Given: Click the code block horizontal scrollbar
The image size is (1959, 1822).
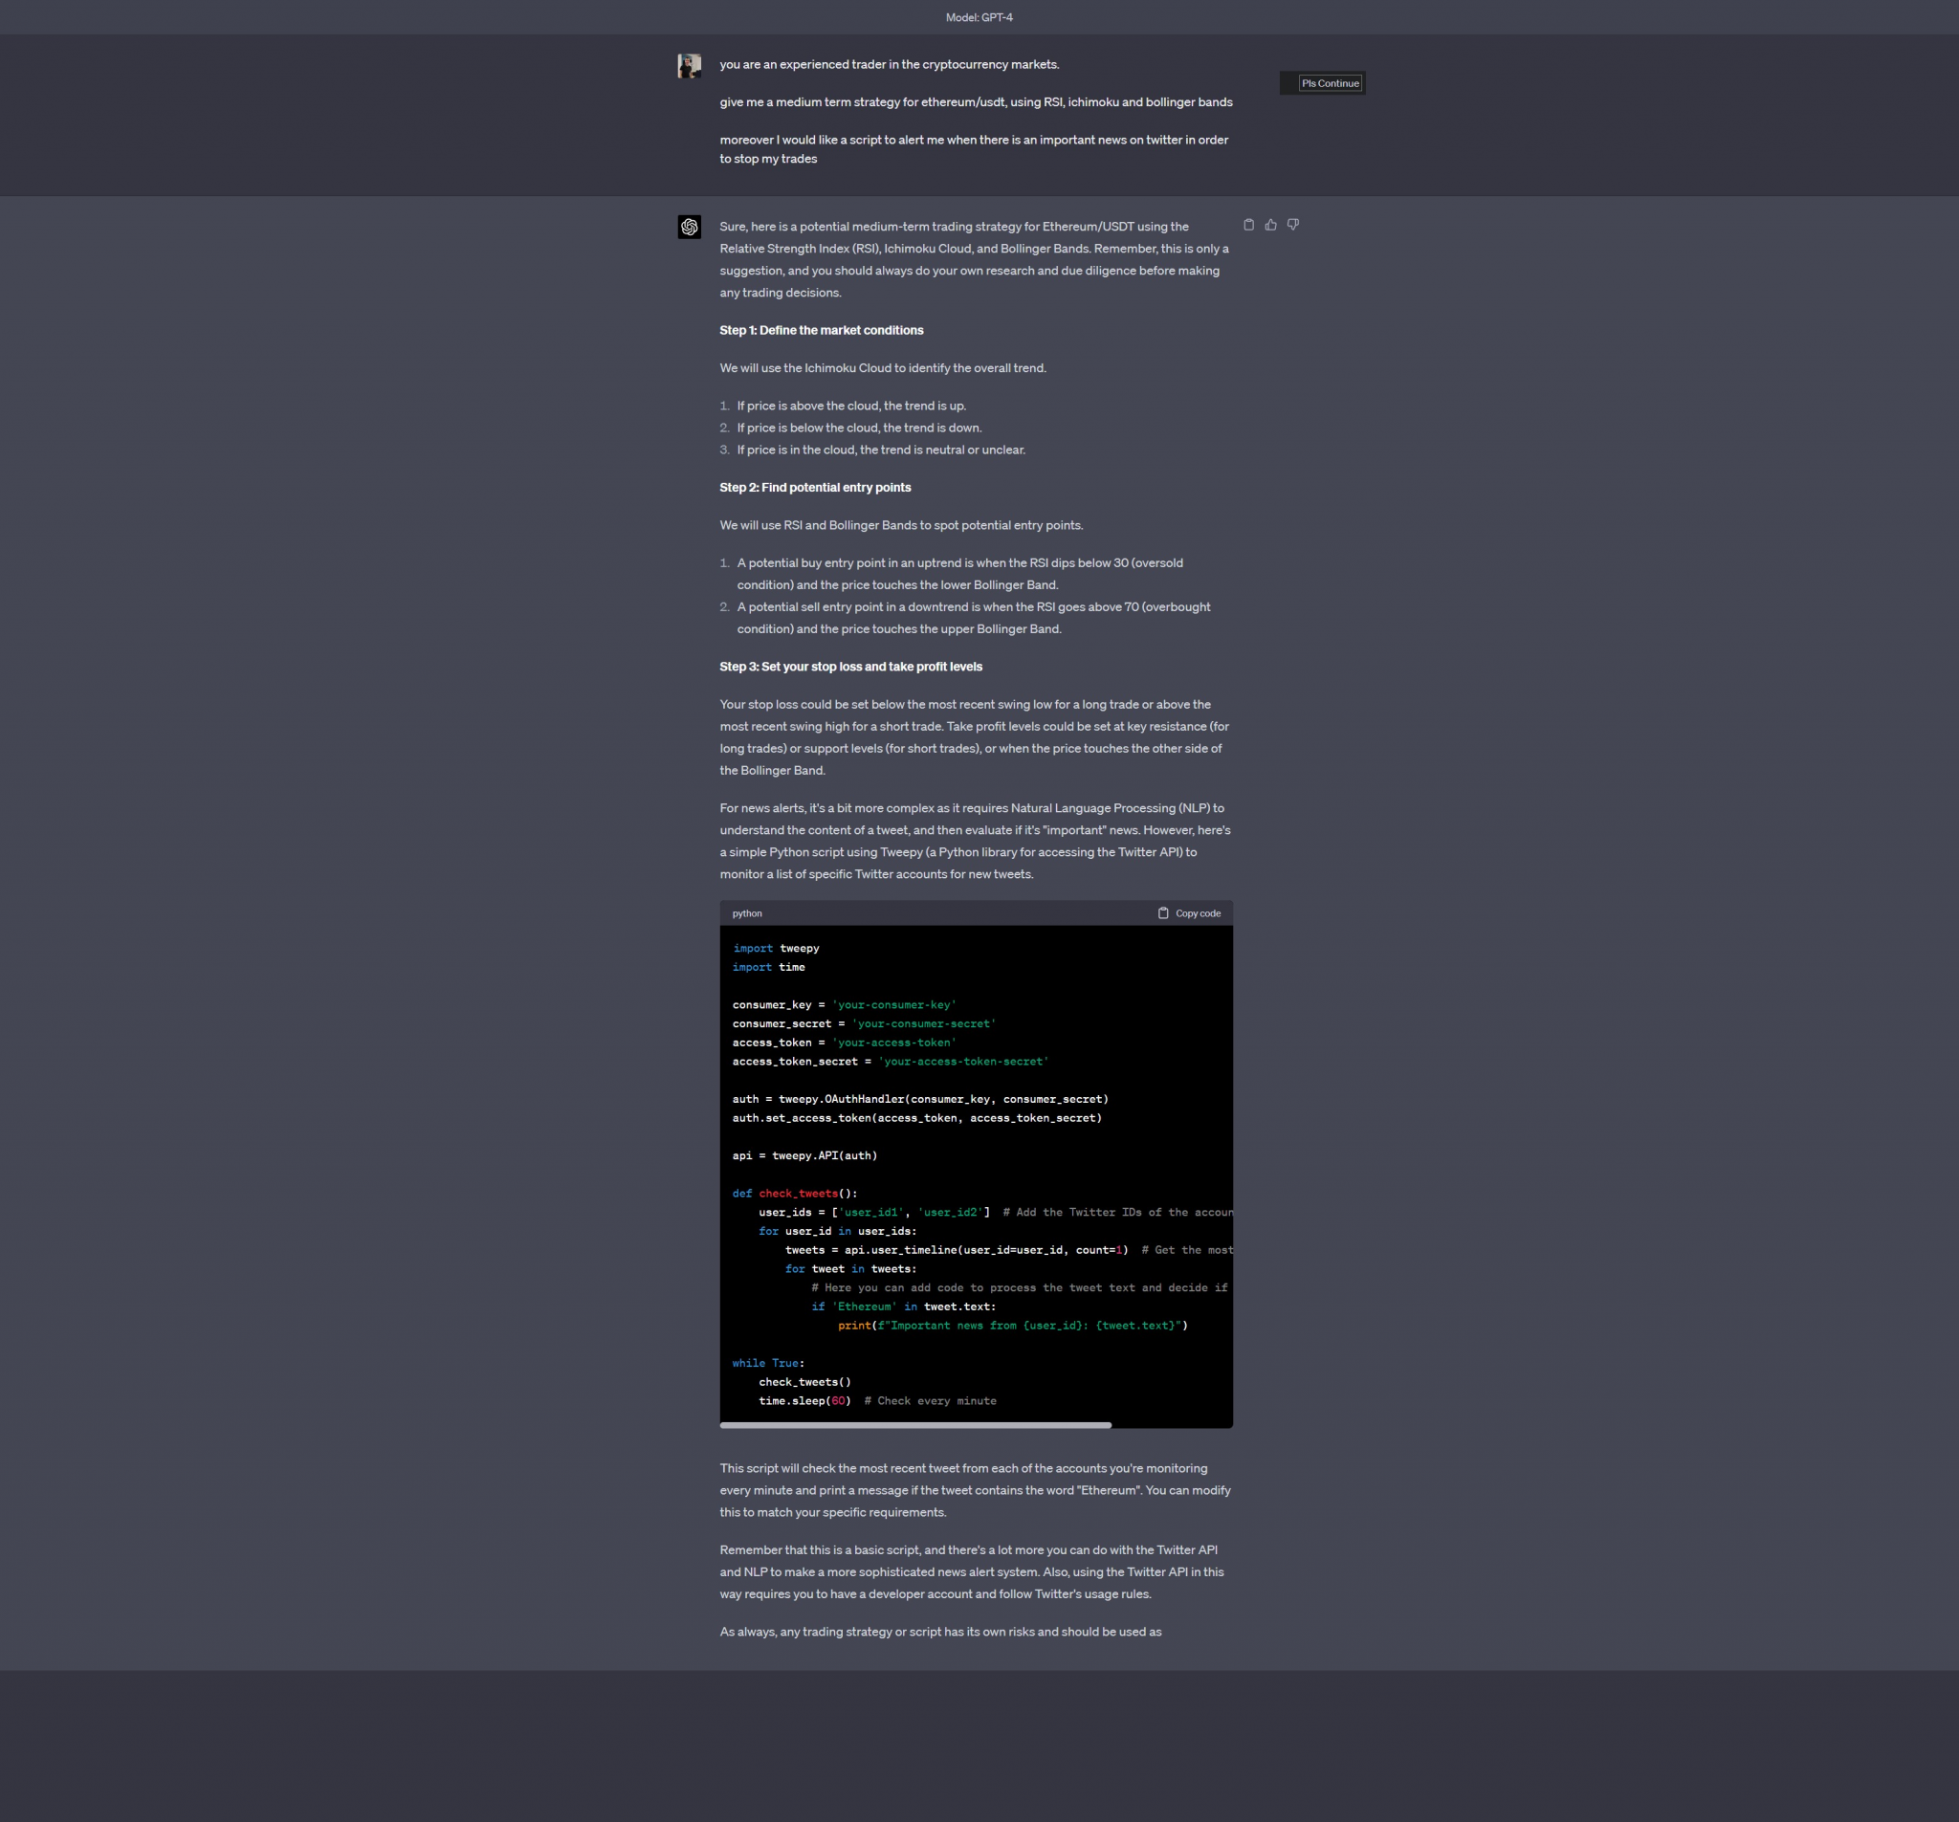Looking at the screenshot, I should coord(914,1425).
